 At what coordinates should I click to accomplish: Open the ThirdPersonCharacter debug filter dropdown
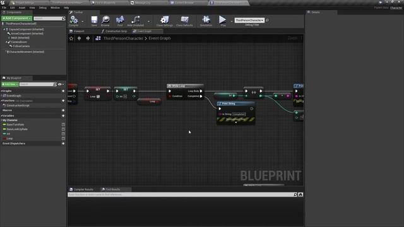pyautogui.click(x=249, y=20)
